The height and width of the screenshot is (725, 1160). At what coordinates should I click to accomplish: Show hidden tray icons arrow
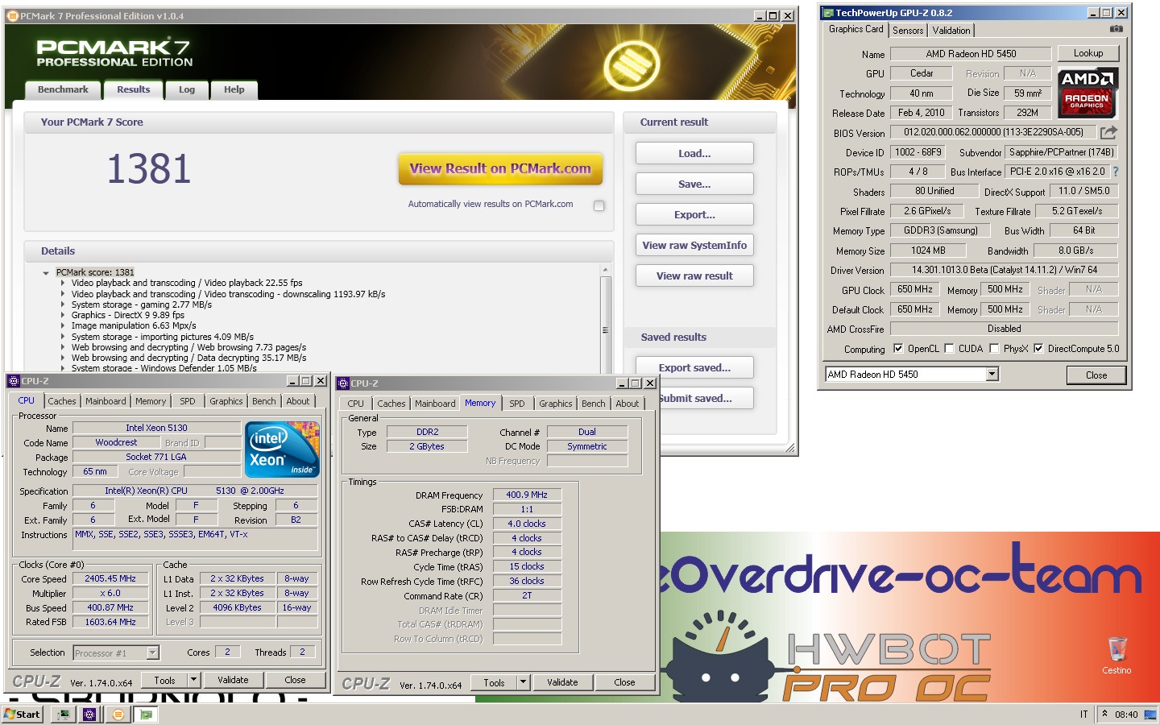[1104, 714]
